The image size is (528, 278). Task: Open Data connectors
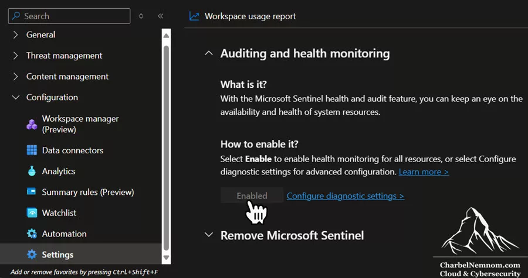(x=73, y=150)
